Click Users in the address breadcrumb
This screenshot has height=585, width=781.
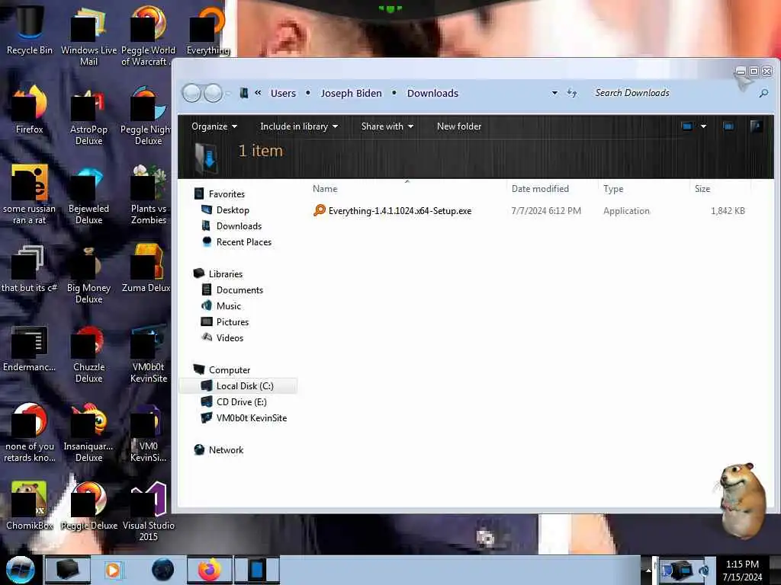coord(283,93)
